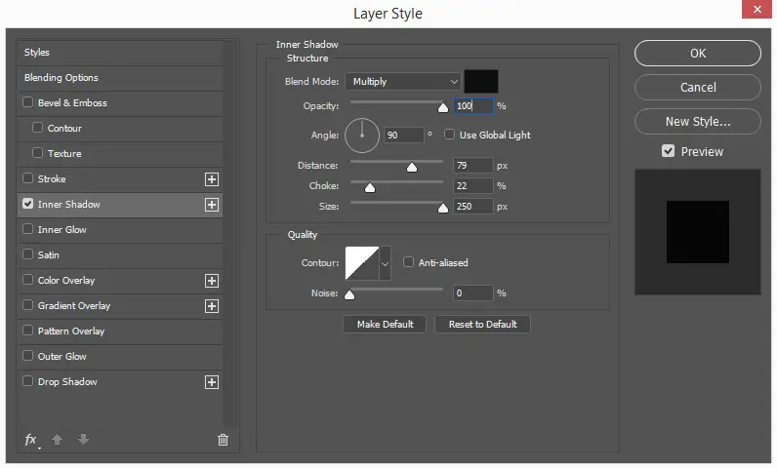The height and width of the screenshot is (468, 777).
Task: Click the Choke value field
Action: (x=472, y=186)
